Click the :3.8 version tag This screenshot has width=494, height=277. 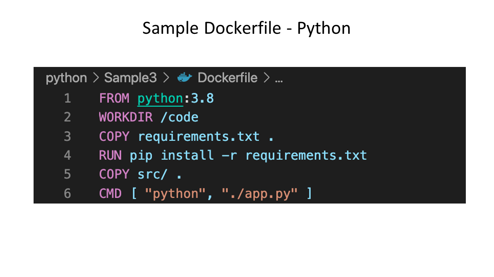[x=199, y=98]
